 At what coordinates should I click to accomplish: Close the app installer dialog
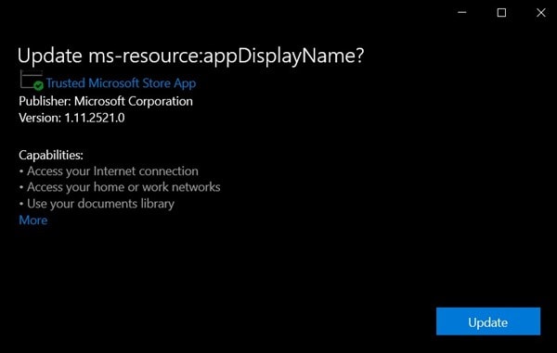(540, 13)
